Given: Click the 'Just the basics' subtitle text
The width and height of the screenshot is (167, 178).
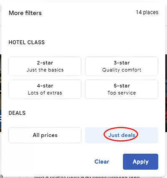Looking at the screenshot, I should click(x=45, y=70).
